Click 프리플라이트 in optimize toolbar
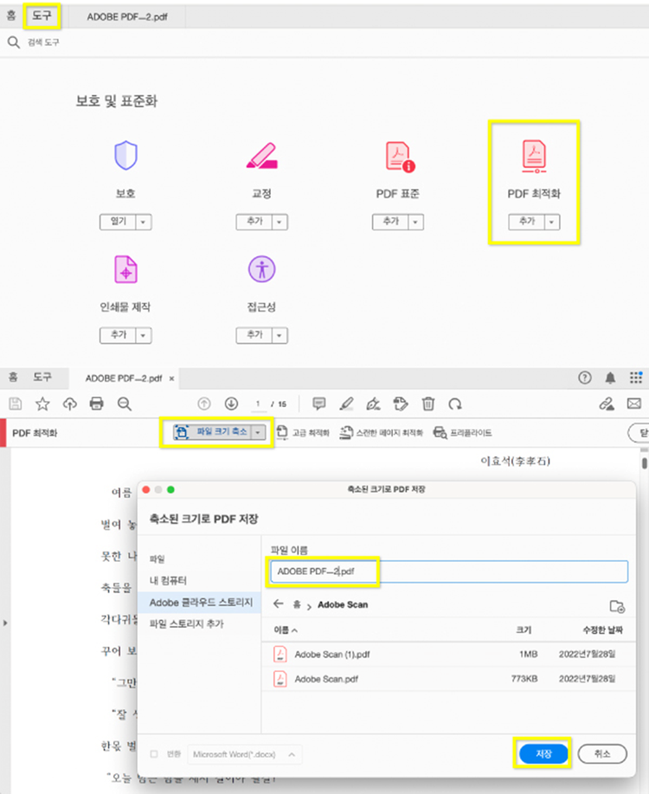Screen dimensions: 649x794 click(463, 433)
